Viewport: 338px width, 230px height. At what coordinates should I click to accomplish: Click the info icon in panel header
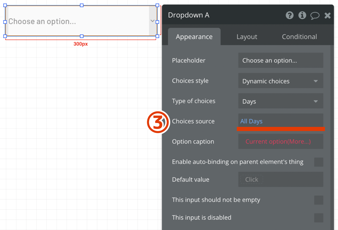click(x=302, y=15)
